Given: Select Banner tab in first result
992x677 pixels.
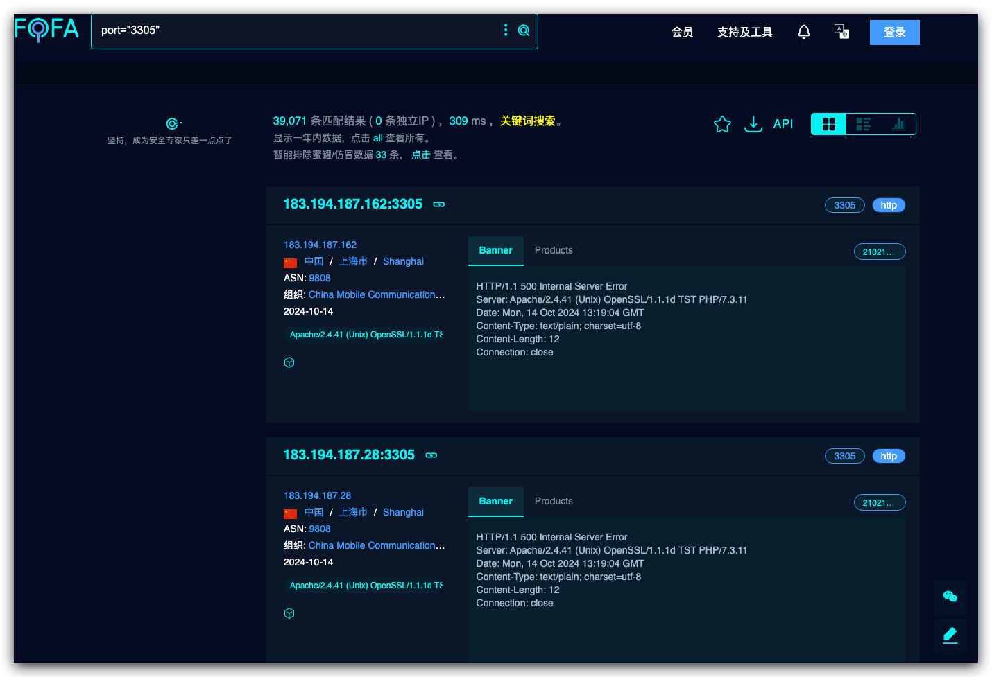Looking at the screenshot, I should [496, 251].
